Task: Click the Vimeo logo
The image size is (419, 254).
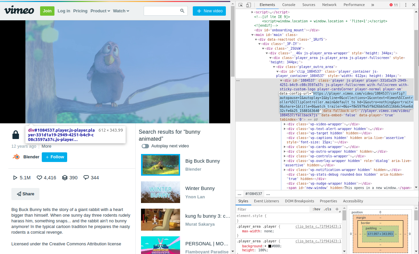Action: (19, 10)
